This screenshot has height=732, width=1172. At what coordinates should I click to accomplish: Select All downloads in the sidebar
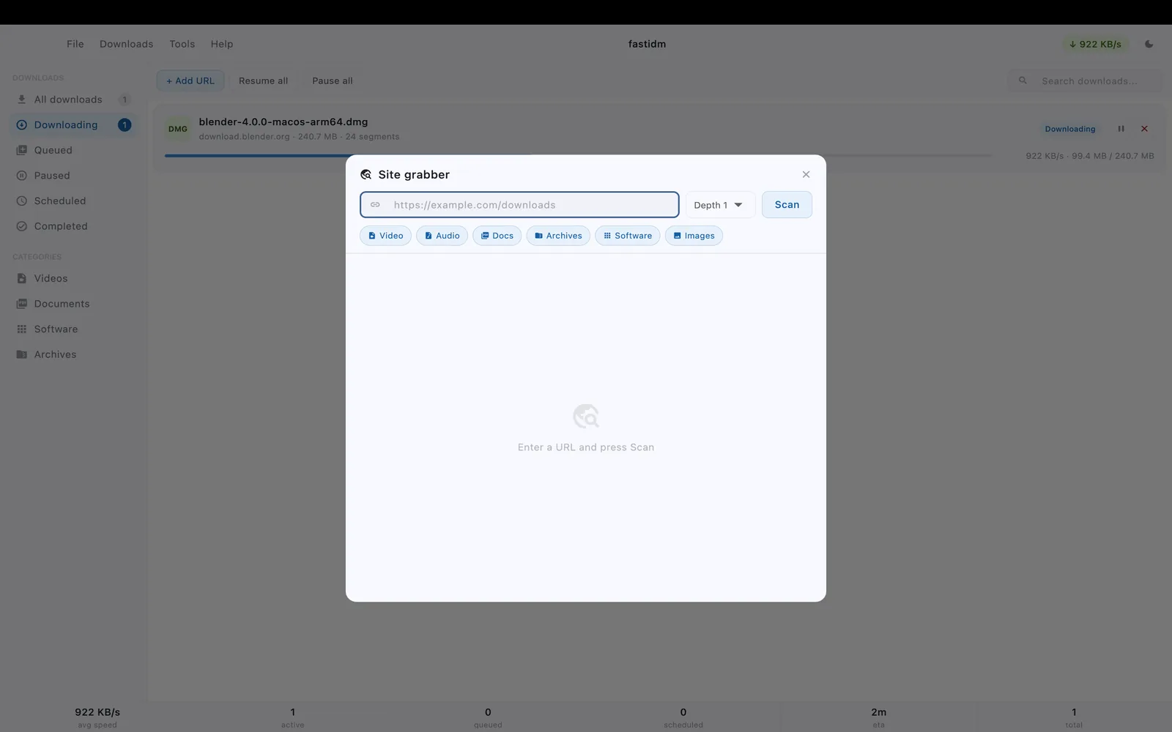click(73, 100)
